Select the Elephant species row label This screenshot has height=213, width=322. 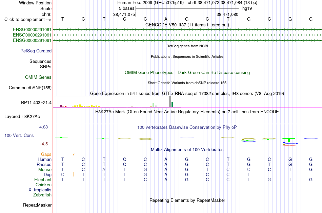(x=43, y=180)
